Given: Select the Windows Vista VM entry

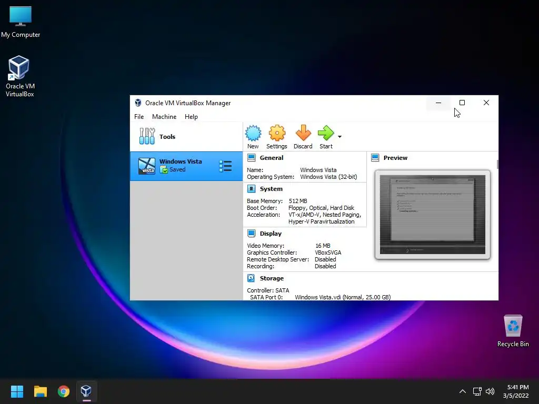Looking at the screenshot, I should pos(186,166).
